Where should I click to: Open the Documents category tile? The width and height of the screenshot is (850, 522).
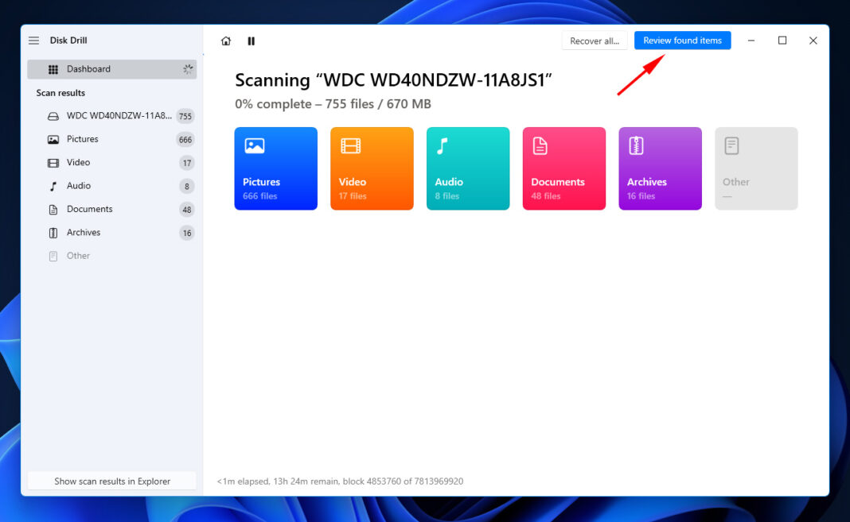tap(563, 168)
